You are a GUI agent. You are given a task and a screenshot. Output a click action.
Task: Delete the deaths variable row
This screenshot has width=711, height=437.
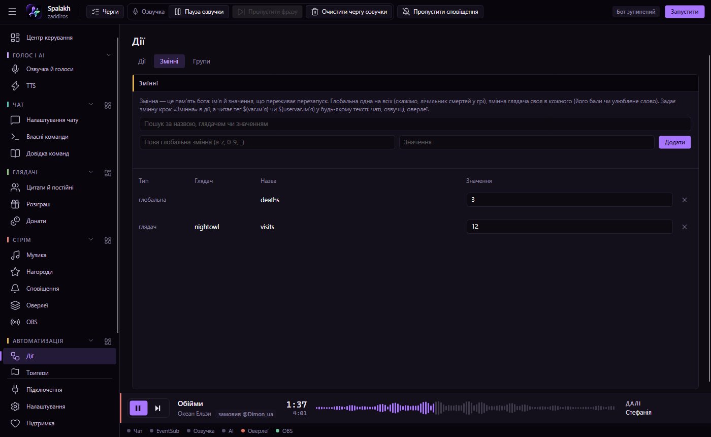(684, 200)
